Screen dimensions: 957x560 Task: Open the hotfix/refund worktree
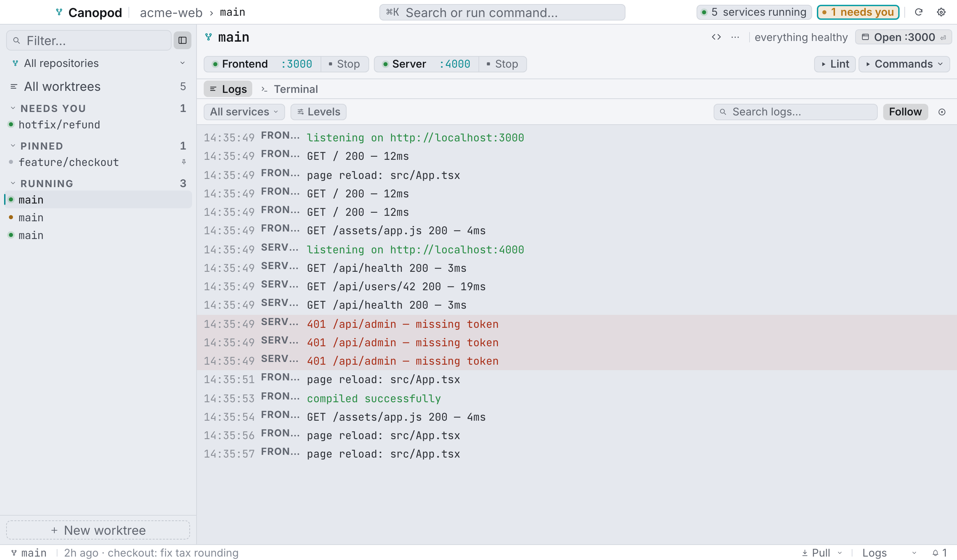coord(98,124)
